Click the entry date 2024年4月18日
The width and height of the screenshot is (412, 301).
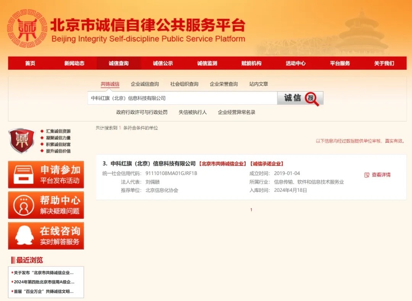pyautogui.click(x=290, y=190)
